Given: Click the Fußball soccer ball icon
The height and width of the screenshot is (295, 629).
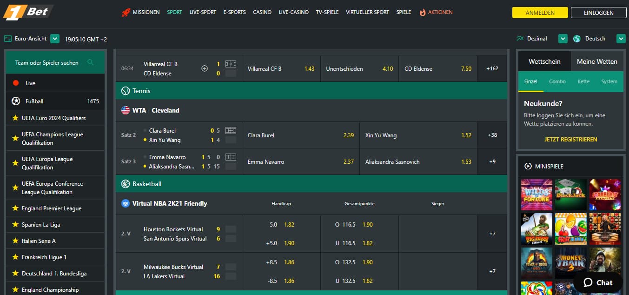Looking at the screenshot, I should pyautogui.click(x=16, y=101).
